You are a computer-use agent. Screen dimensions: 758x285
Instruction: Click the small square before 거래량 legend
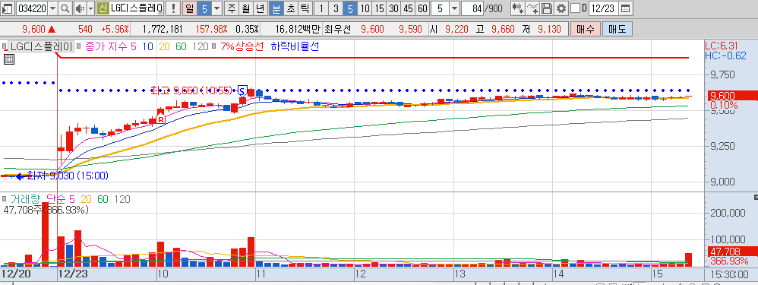click(5, 199)
